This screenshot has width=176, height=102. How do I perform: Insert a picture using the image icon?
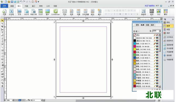[47, 12]
